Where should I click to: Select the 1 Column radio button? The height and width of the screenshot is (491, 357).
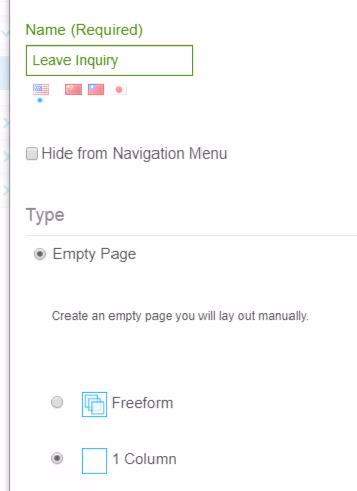click(58, 459)
